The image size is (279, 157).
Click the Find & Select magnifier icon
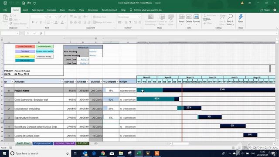coord(230,17)
